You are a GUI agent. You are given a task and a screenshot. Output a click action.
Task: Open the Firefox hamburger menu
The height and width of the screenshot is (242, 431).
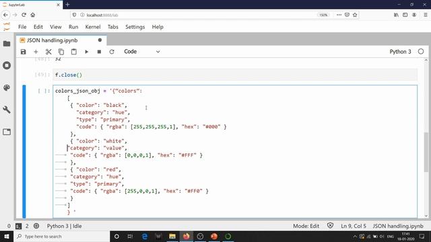pyautogui.click(x=425, y=15)
